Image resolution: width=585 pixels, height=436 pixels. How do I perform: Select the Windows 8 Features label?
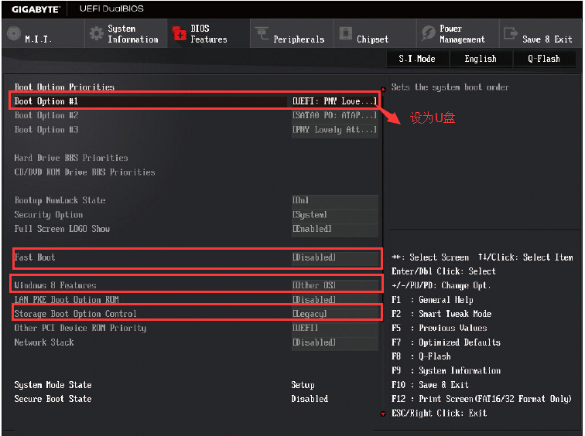[55, 285]
